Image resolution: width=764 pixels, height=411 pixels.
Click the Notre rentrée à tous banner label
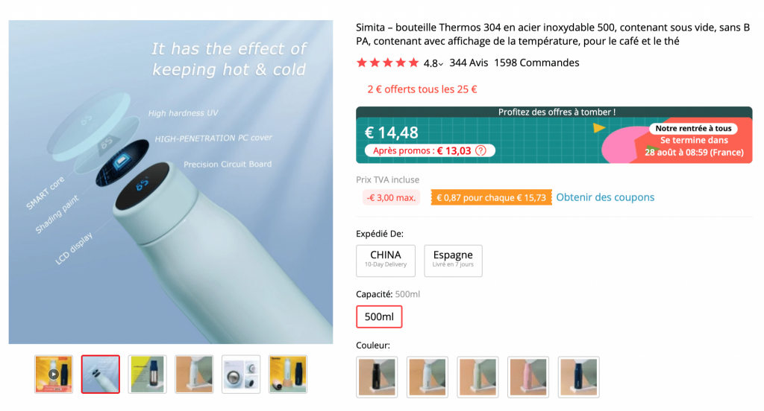[x=693, y=128]
